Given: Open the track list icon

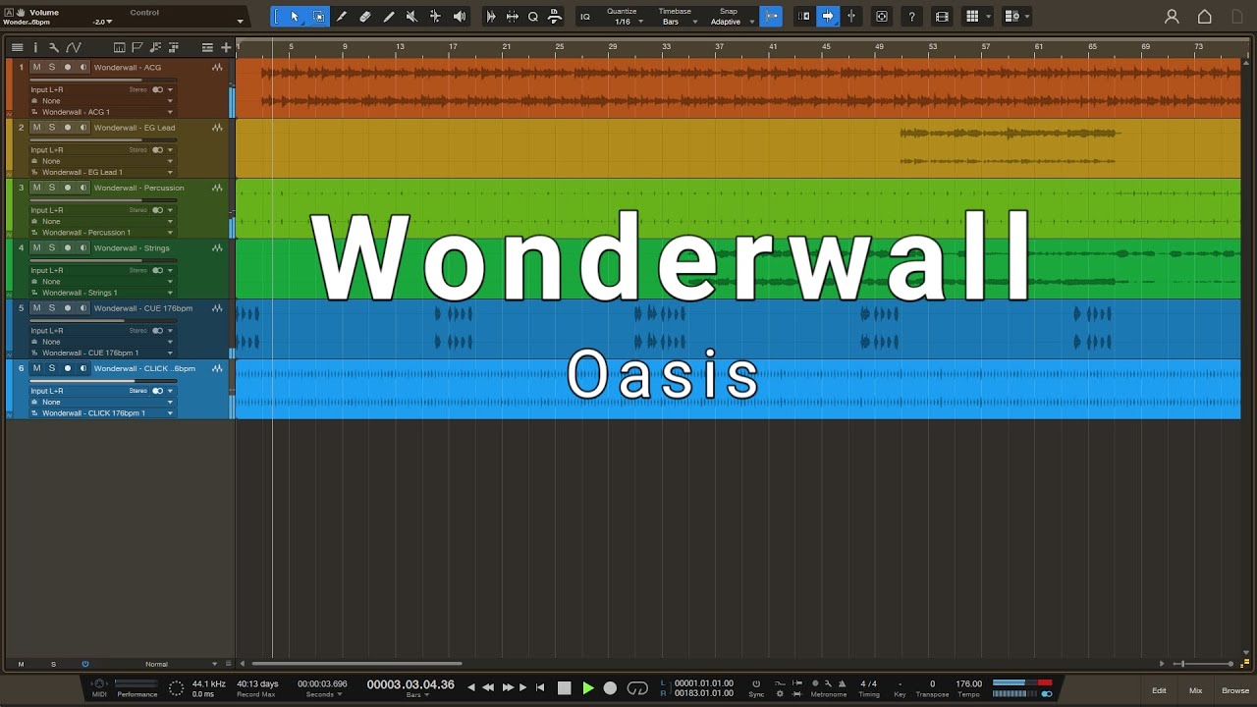Looking at the screenshot, I should (17, 47).
